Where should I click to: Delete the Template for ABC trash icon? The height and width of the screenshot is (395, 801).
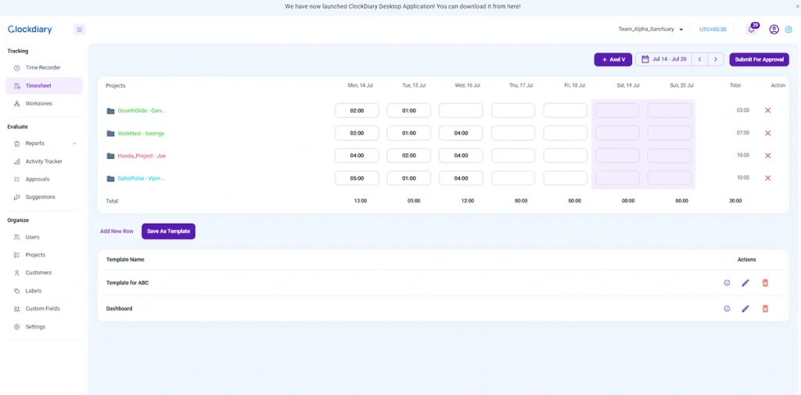(765, 283)
